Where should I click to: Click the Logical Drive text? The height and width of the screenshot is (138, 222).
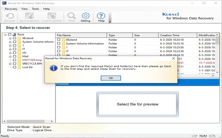point(42,130)
